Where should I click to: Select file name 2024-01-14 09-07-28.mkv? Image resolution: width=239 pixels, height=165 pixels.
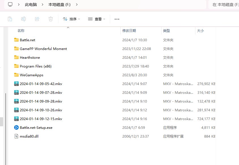[x=41, y=93]
